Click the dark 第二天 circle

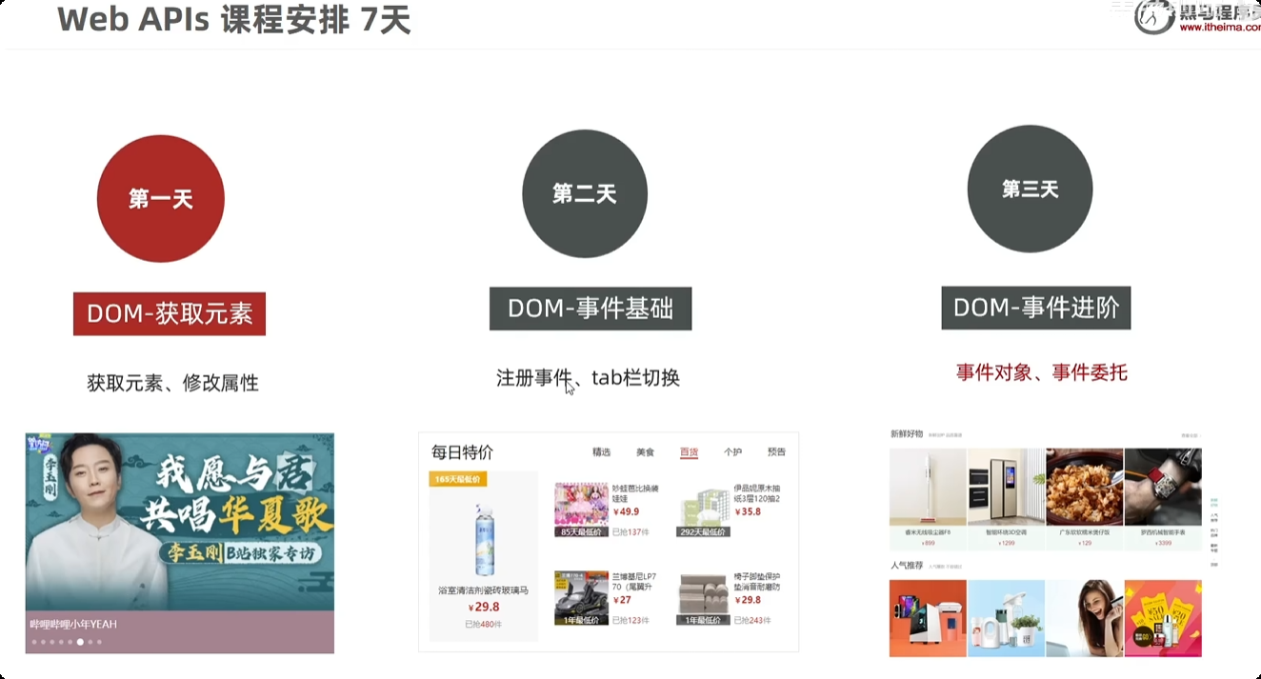(x=585, y=194)
